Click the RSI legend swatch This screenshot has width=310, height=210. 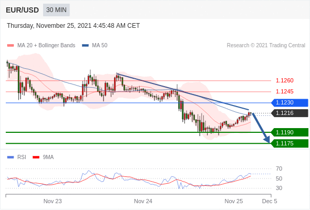click(11, 157)
